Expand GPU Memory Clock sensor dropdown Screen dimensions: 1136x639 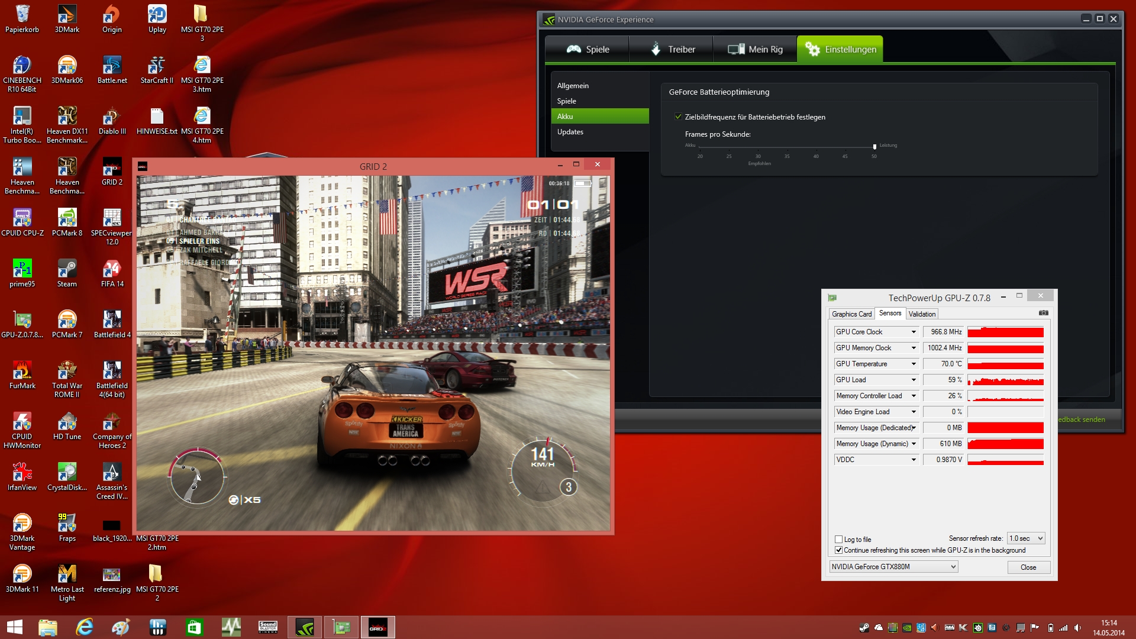click(914, 348)
